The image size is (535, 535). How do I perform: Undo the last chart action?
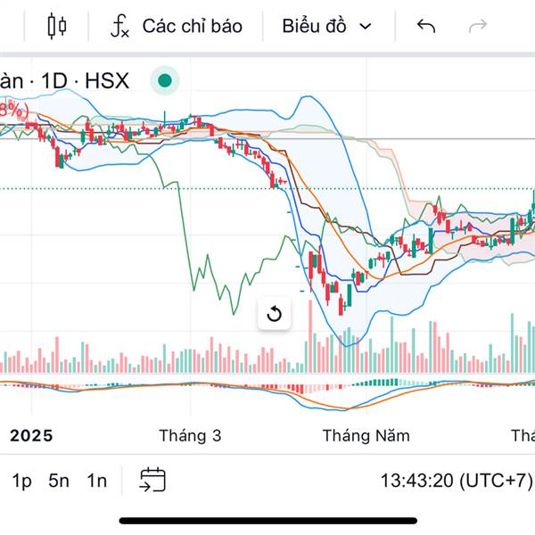coord(426,26)
